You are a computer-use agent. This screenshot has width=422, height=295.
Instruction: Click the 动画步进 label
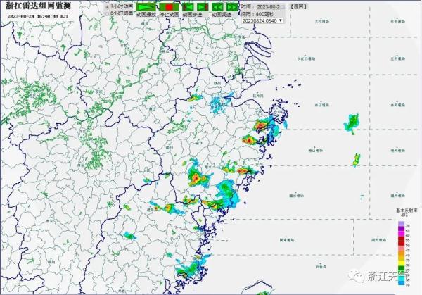pos(192,15)
